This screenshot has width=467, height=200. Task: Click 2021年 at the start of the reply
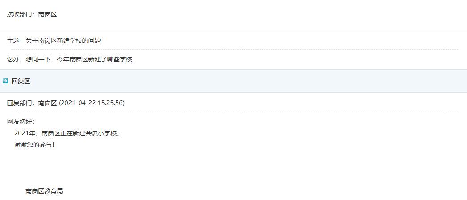[x=25, y=133]
